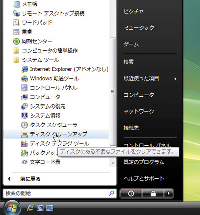Image resolution: width=200 pixels, height=215 pixels.
Task: Click 検索 in the right pane
Action: pos(129,62)
